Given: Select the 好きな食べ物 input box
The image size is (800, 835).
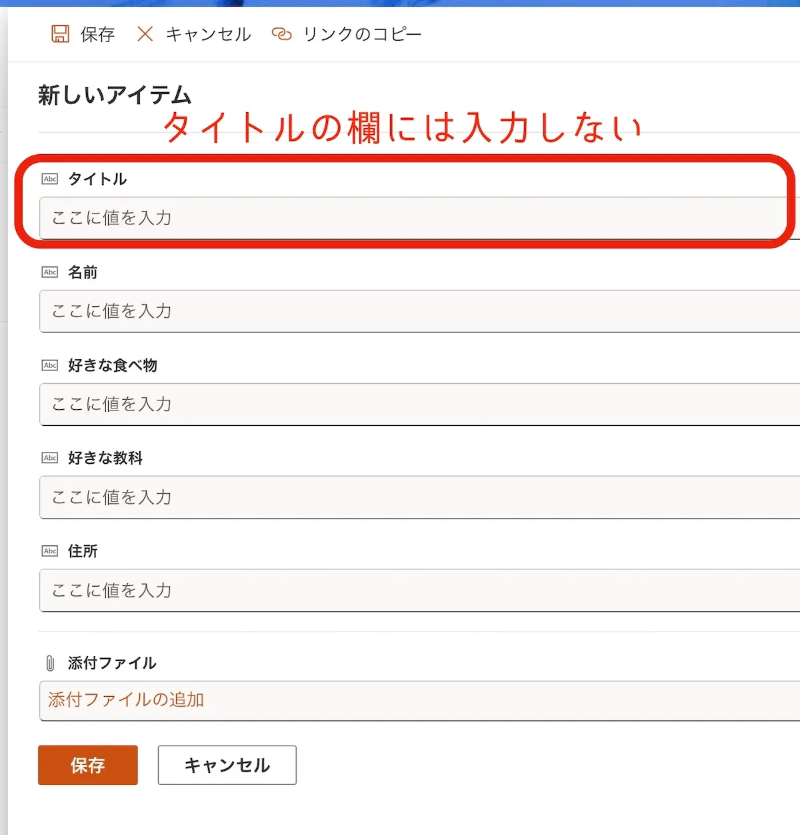Looking at the screenshot, I should (413, 404).
